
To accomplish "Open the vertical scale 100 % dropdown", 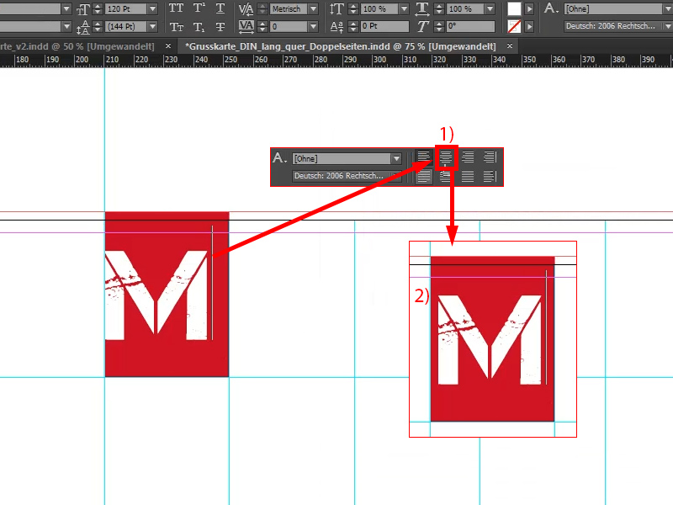I will 404,8.
